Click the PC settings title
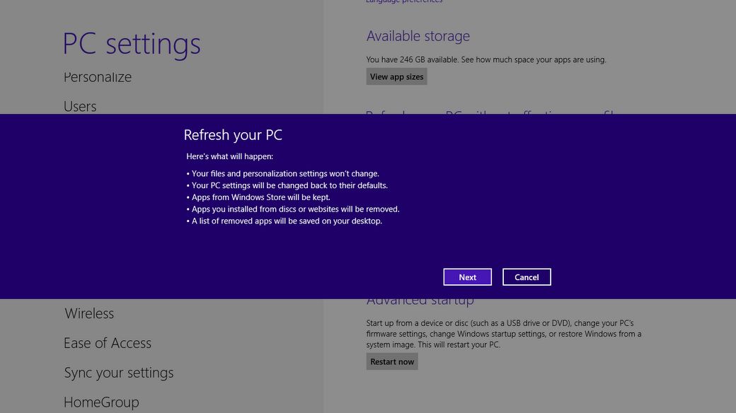 [132, 44]
